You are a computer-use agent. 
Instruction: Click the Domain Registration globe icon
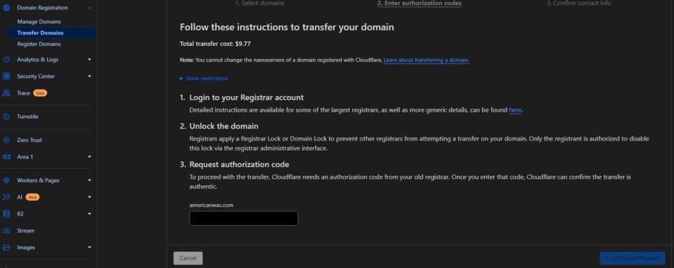[x=6, y=8]
